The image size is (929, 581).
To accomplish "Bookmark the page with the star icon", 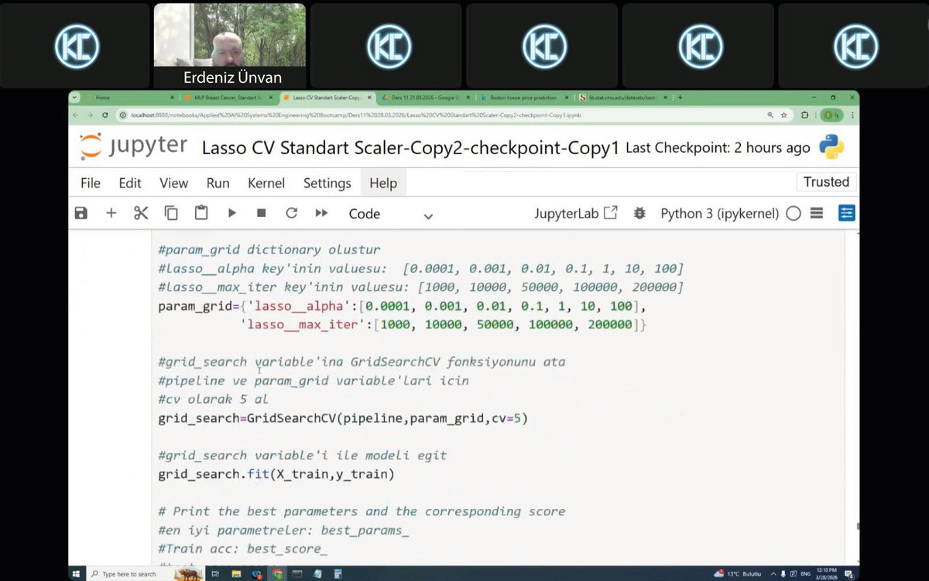I will 783,115.
